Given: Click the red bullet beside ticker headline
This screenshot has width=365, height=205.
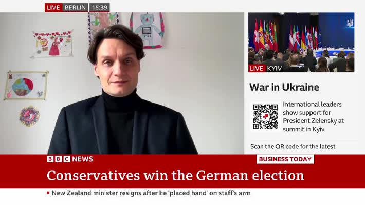Looking at the screenshot, I should tap(48, 193).
